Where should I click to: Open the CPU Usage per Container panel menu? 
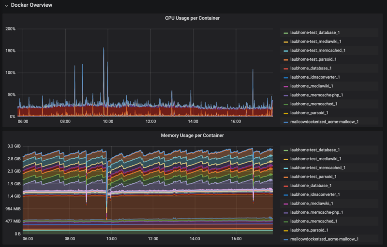coord(193,18)
